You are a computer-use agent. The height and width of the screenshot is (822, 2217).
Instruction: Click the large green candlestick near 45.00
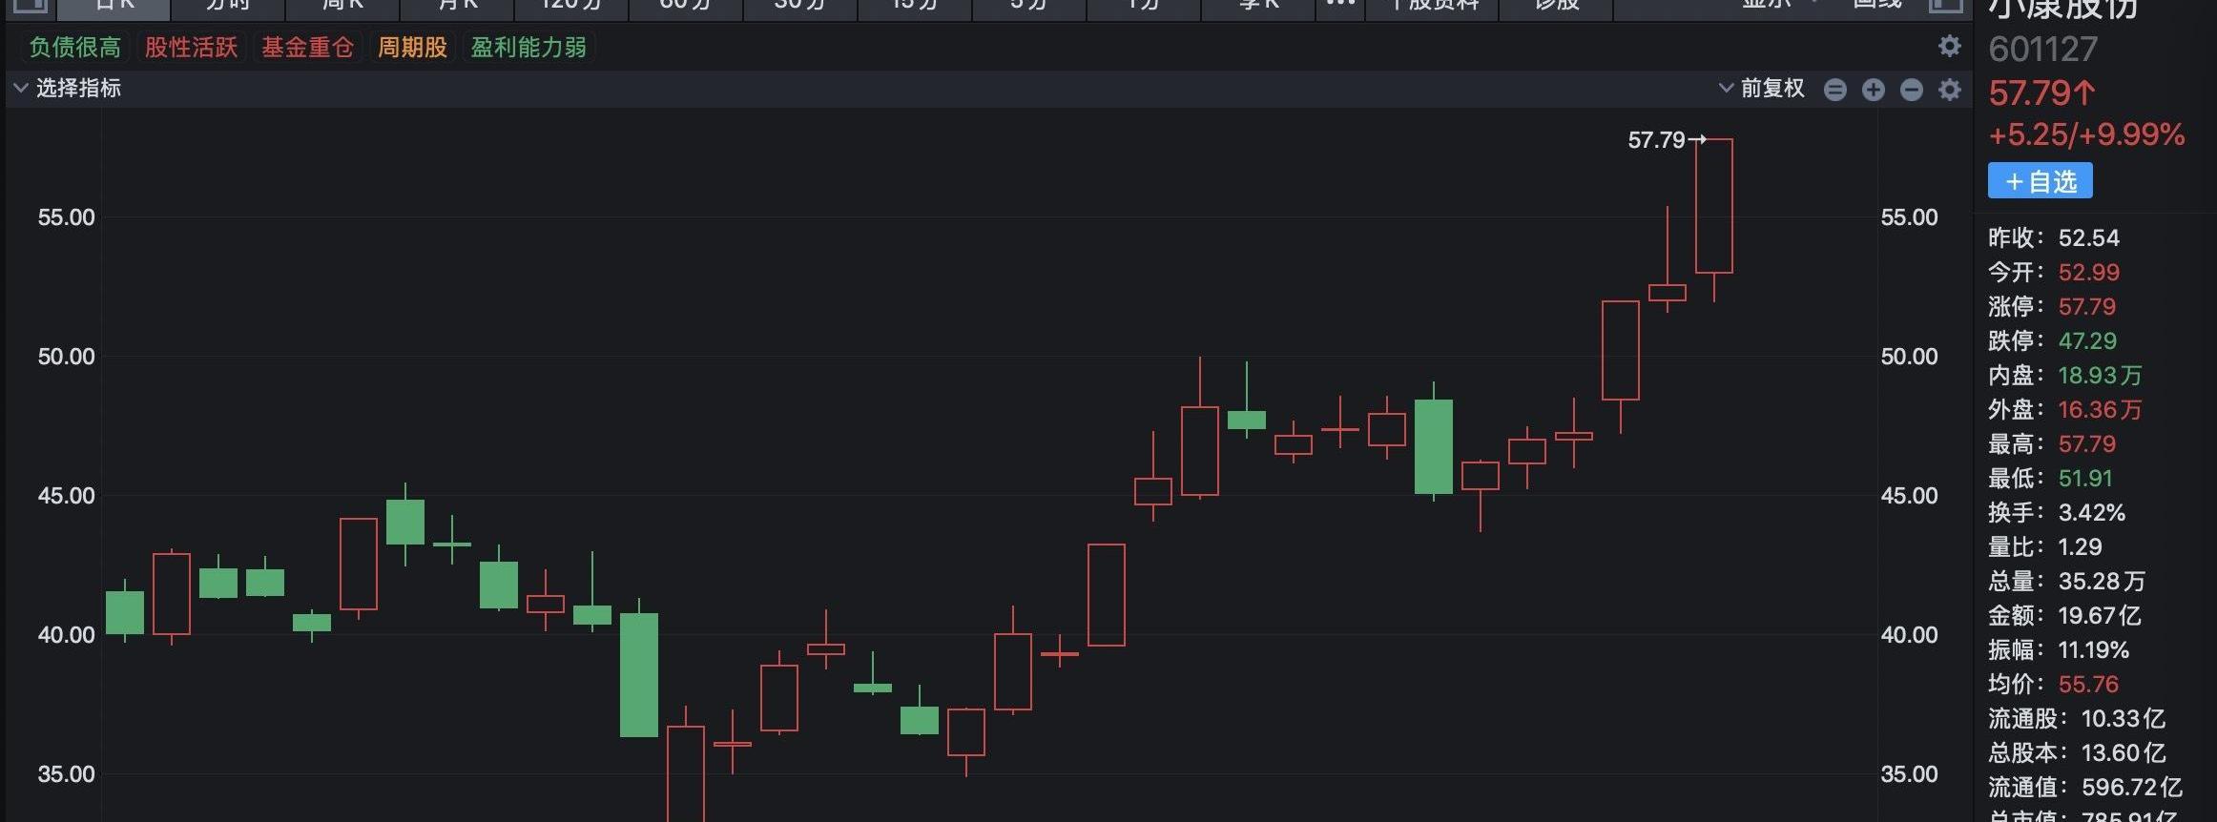coord(1433,446)
